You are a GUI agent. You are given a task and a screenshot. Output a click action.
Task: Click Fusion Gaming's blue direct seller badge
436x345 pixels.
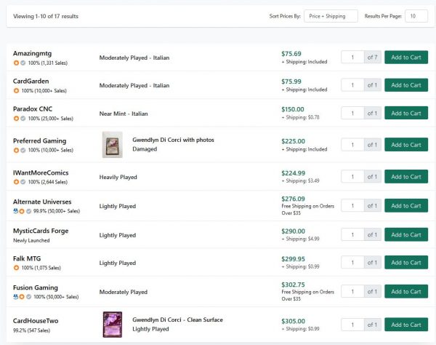coord(15,297)
